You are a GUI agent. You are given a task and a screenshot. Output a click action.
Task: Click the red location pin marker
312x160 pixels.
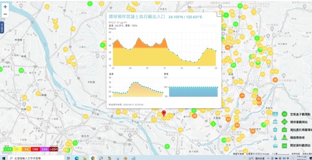(x=164, y=114)
